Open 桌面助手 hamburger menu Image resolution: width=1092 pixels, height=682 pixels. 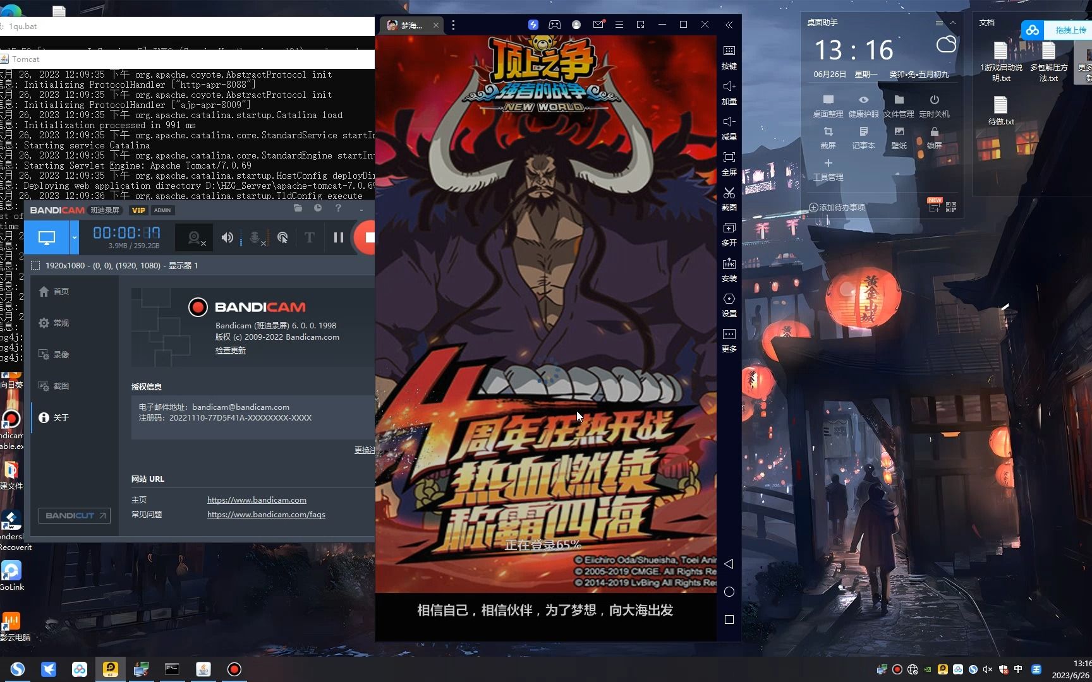point(939,23)
